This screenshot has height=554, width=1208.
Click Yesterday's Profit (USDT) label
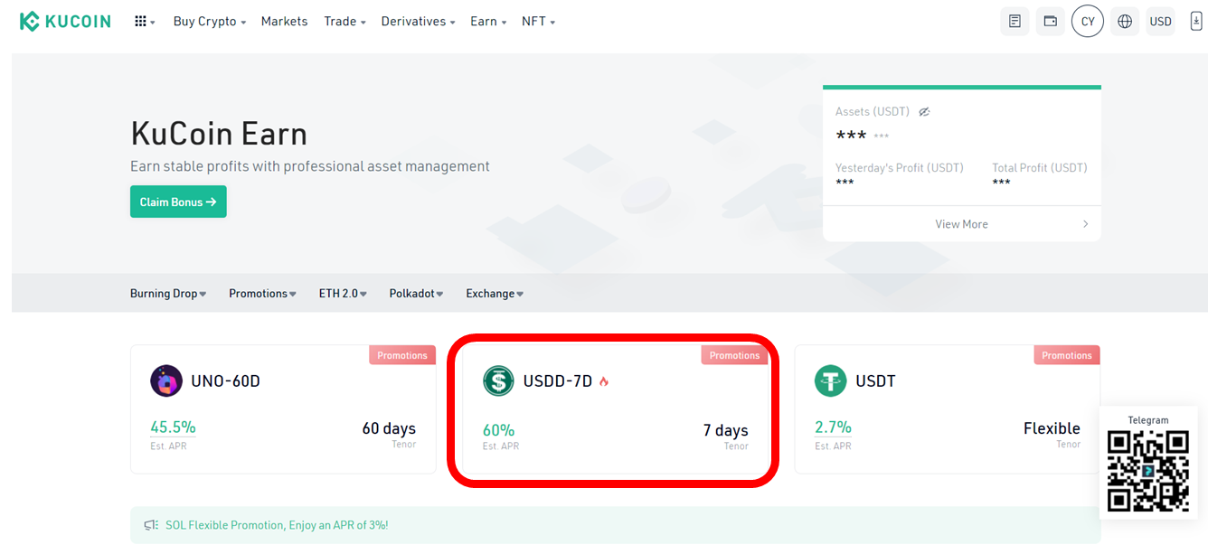click(900, 168)
